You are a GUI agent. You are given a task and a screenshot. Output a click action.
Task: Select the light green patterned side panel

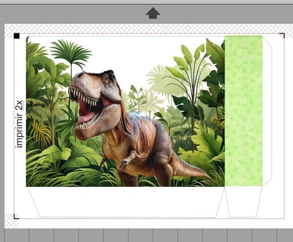(x=243, y=111)
